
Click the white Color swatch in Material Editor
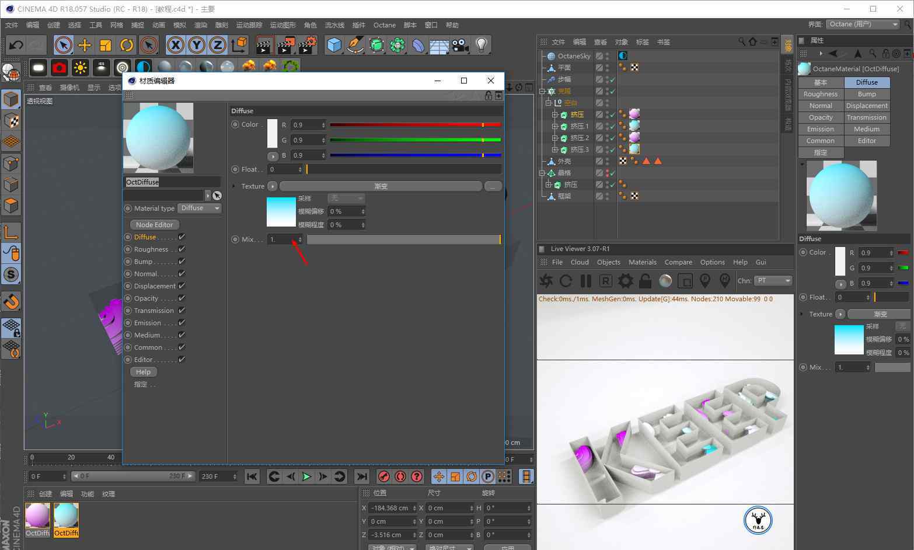click(x=272, y=134)
